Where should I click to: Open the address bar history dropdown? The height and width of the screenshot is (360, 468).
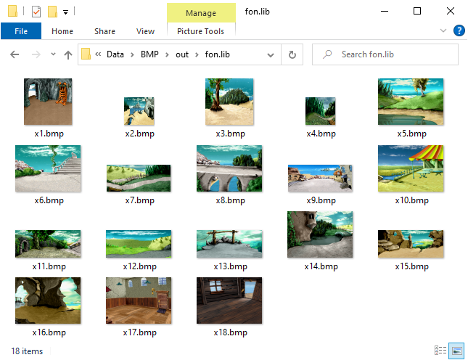[x=271, y=54]
